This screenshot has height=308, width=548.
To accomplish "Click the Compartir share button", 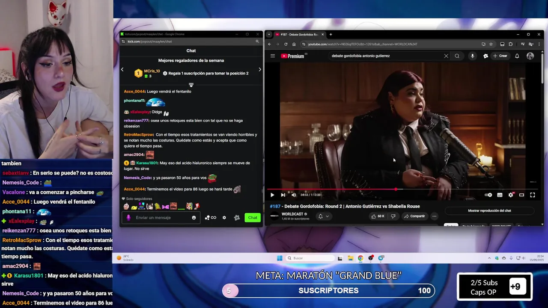I will click(x=414, y=216).
